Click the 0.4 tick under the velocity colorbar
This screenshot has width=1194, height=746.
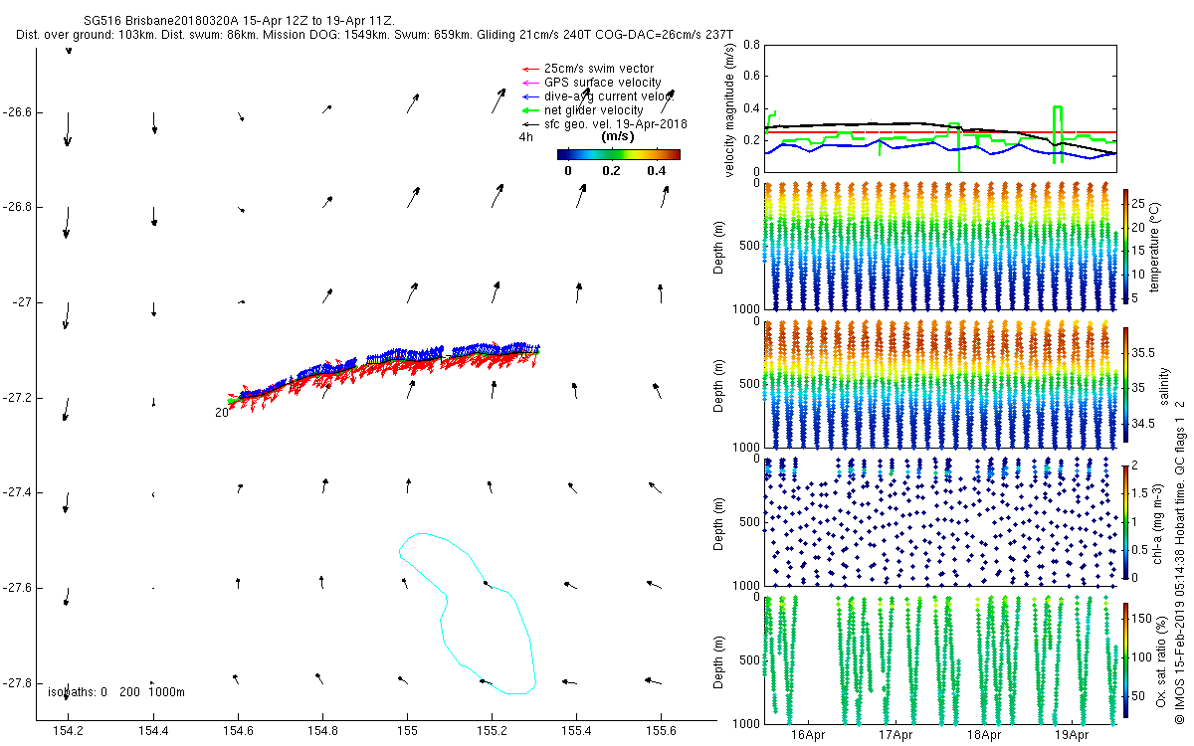coord(655,170)
